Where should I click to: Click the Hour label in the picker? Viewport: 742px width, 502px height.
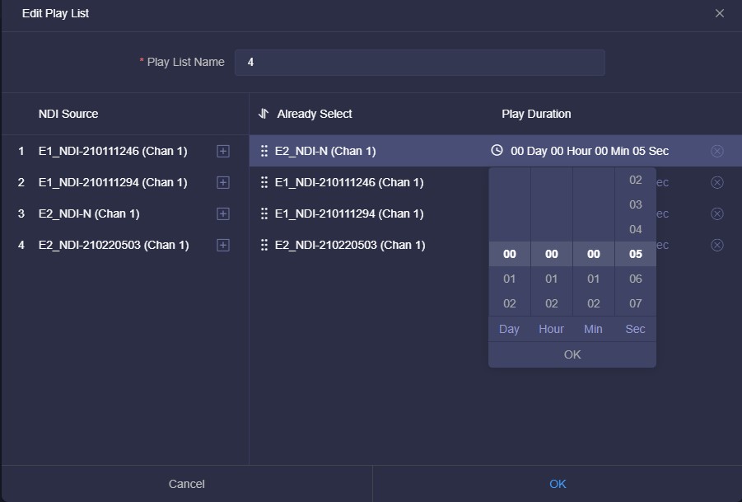pos(551,329)
